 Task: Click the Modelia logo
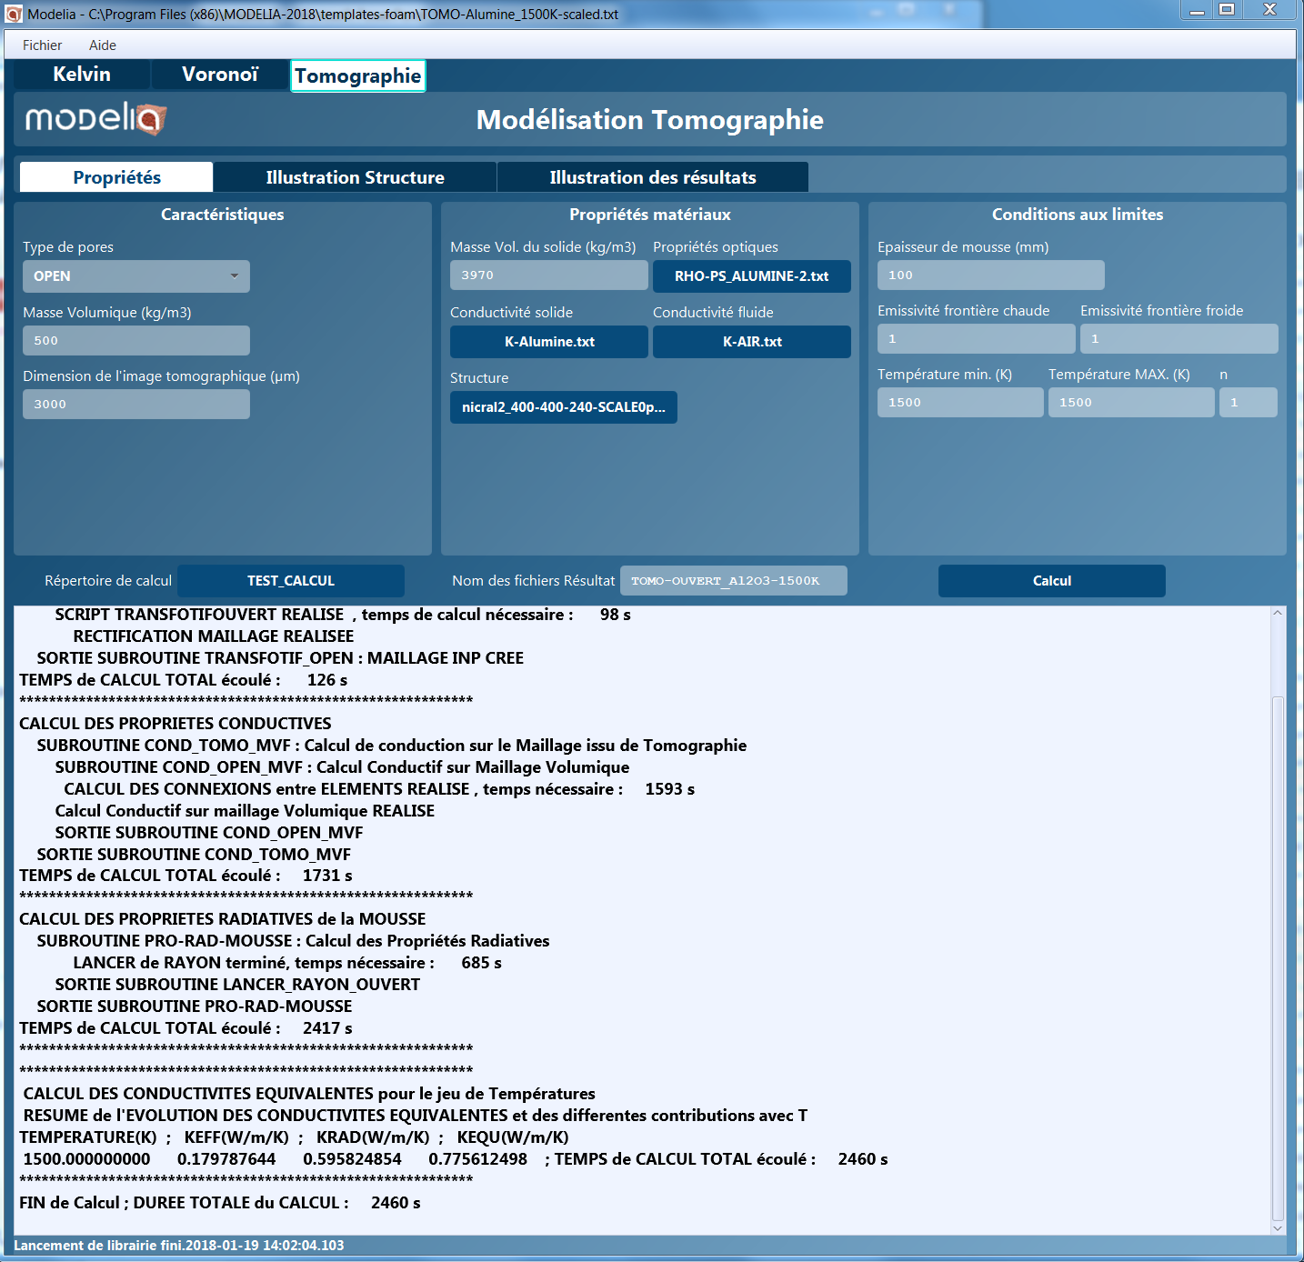(95, 118)
